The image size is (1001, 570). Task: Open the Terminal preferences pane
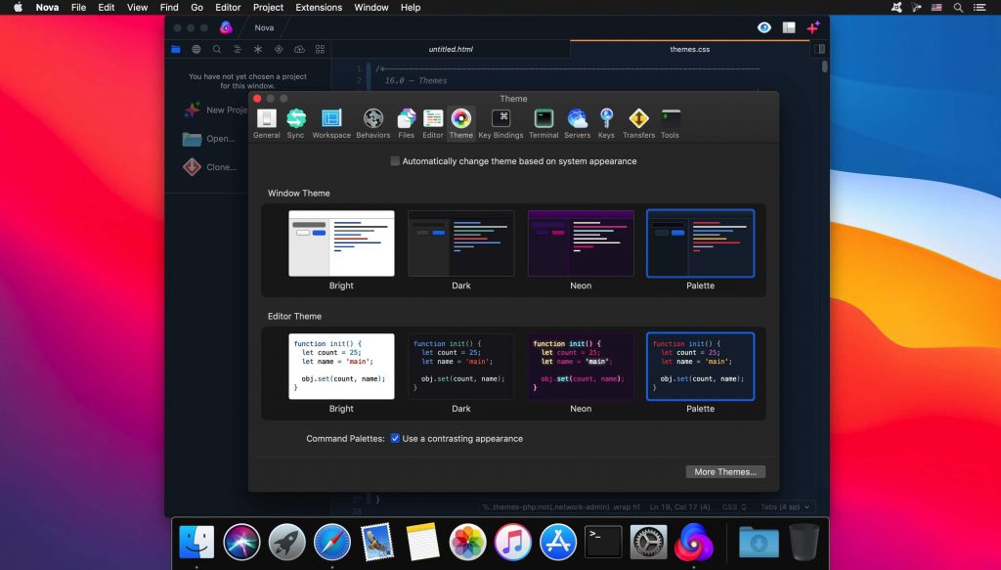pos(544,119)
